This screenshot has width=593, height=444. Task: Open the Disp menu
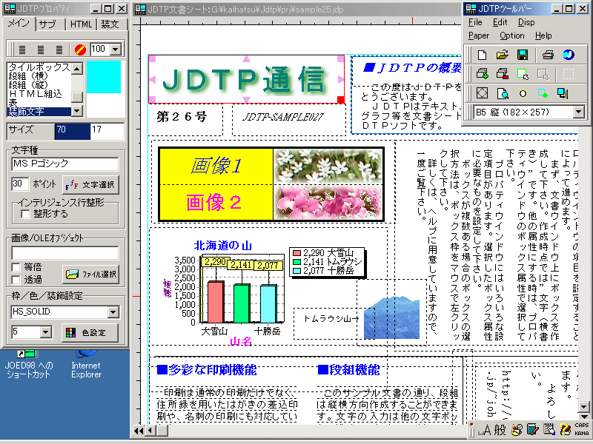click(x=526, y=22)
